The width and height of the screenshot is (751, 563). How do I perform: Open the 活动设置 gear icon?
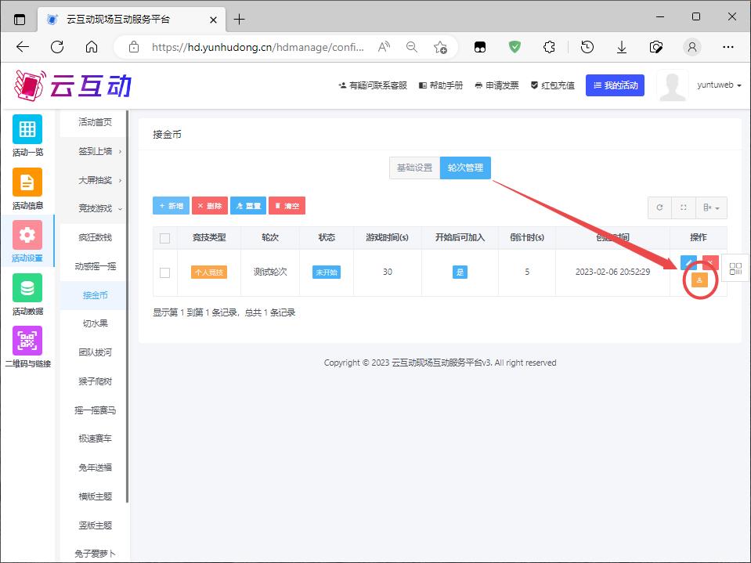[x=27, y=235]
